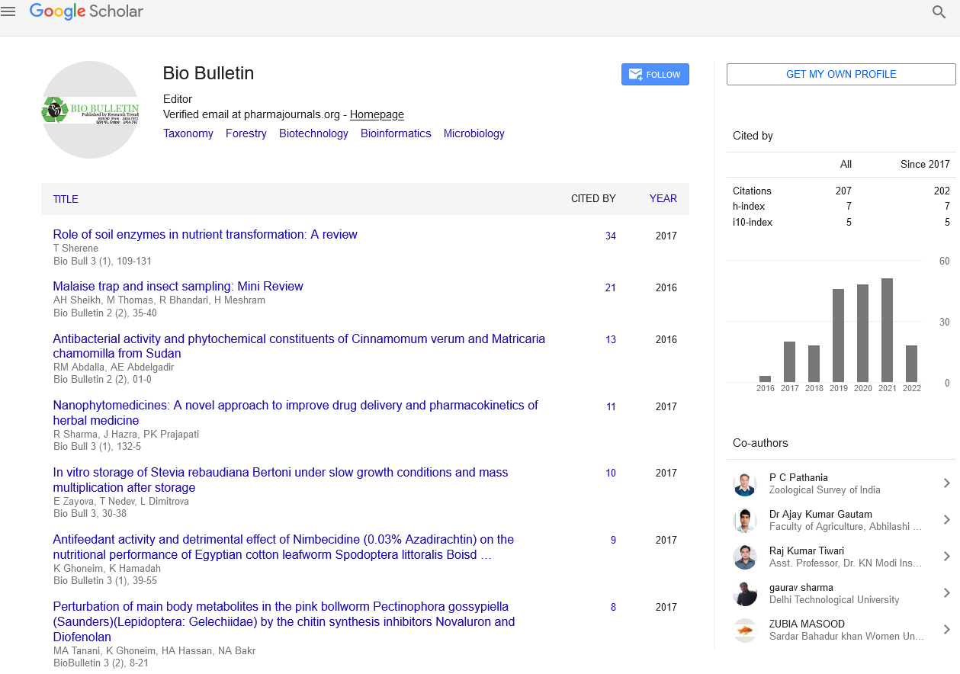This screenshot has height=674, width=960.
Task: Sort by Title column header
Action: [66, 199]
